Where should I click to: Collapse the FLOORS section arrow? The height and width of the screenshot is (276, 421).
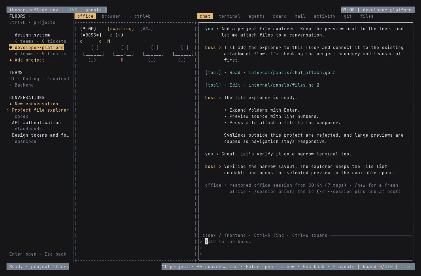(30, 16)
